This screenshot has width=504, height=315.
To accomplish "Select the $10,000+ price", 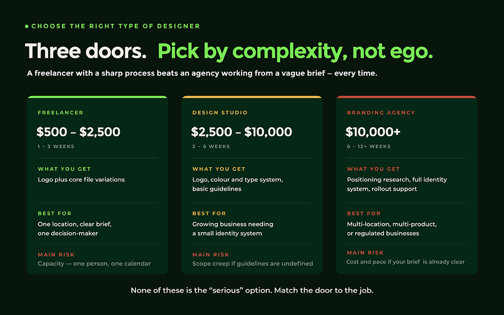I will tap(373, 132).
